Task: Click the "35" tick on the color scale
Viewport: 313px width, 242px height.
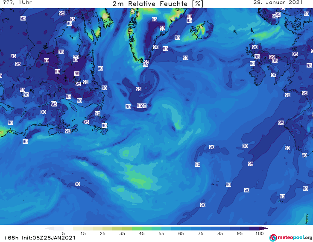Action: pos(122,233)
